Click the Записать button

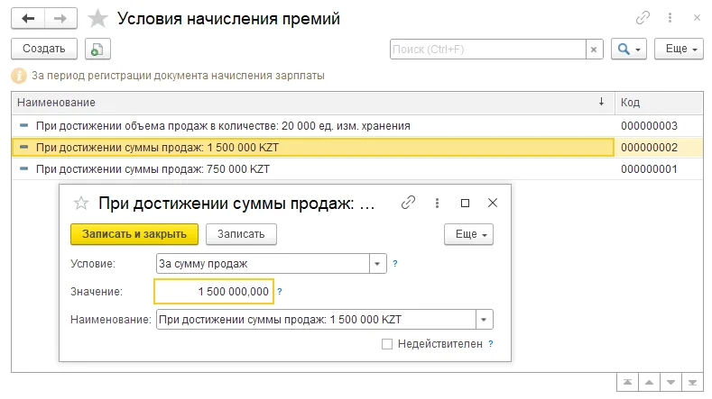coord(241,234)
